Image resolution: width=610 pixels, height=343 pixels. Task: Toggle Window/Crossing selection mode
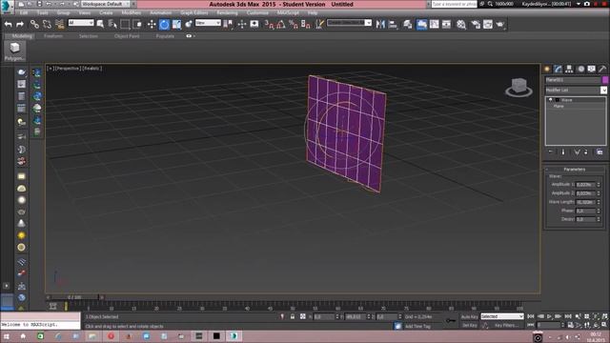point(137,24)
